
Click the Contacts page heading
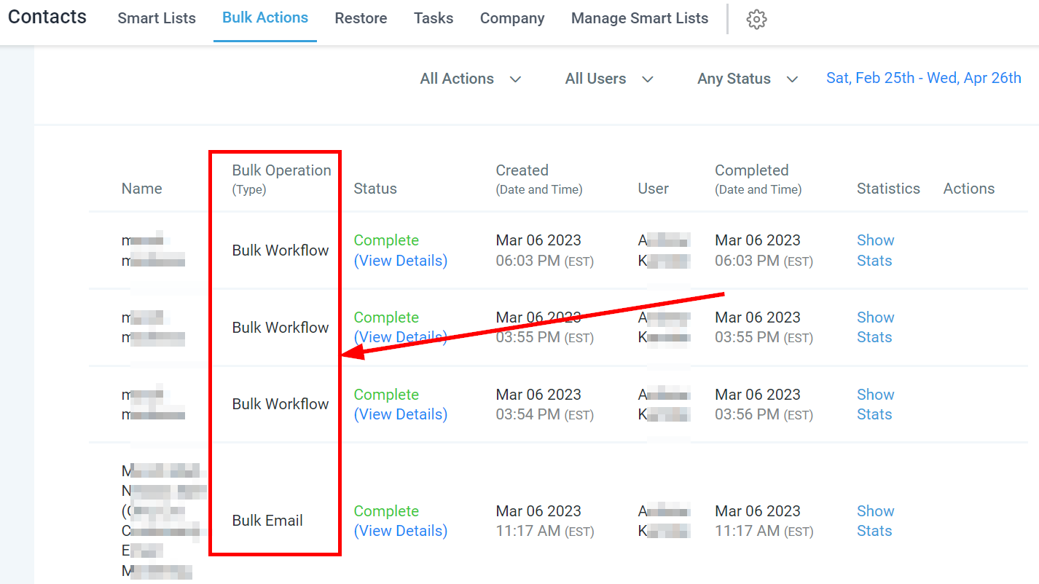(x=47, y=17)
